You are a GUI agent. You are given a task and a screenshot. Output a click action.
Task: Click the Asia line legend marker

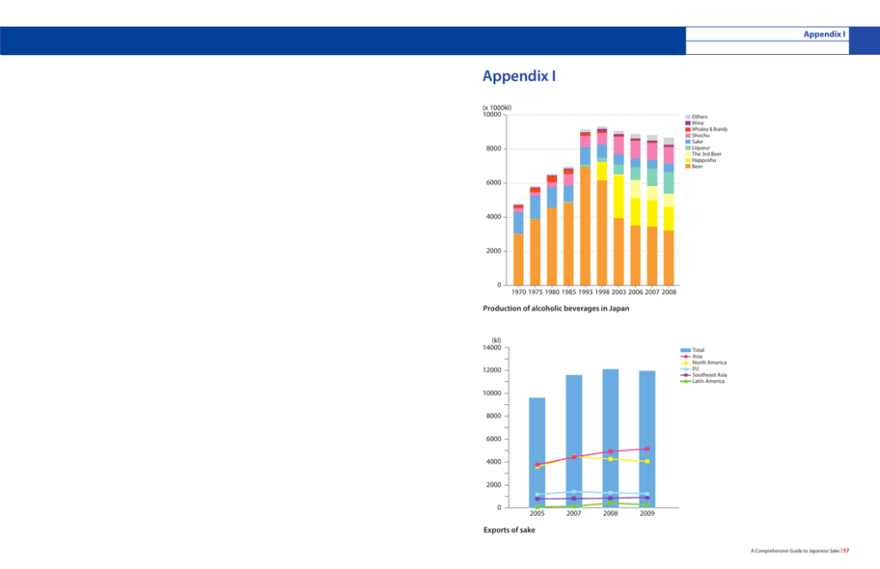[x=686, y=356]
